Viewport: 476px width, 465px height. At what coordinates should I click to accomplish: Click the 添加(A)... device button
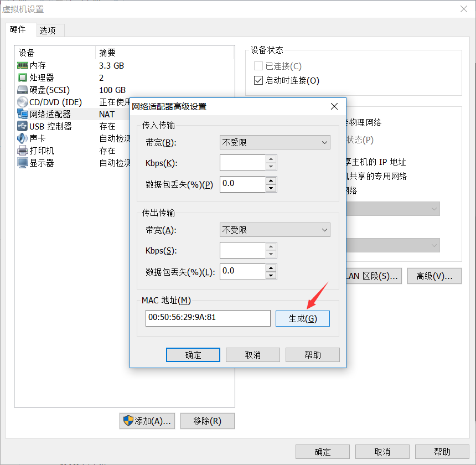tap(147, 421)
